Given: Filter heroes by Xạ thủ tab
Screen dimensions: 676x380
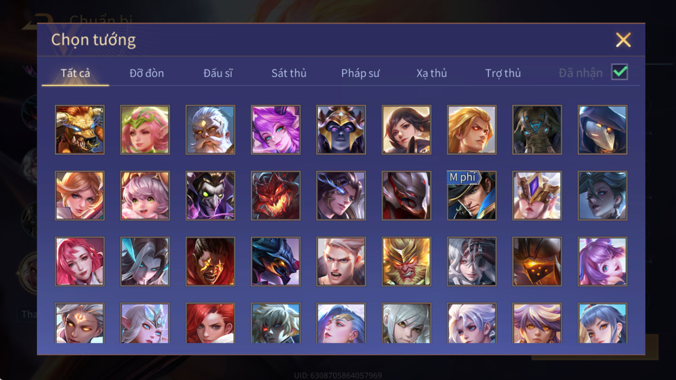Looking at the screenshot, I should 431,73.
